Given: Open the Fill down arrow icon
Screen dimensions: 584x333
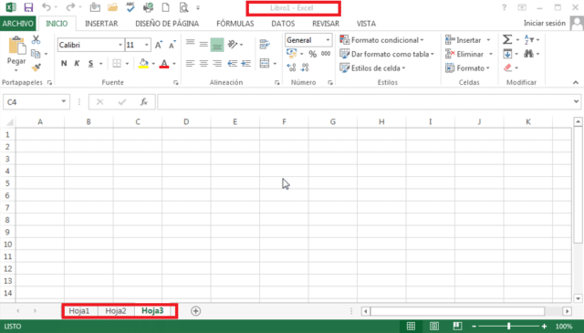Looking at the screenshot, I should point(507,54).
